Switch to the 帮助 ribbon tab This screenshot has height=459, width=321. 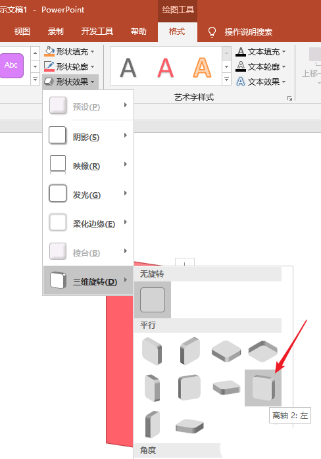[139, 32]
